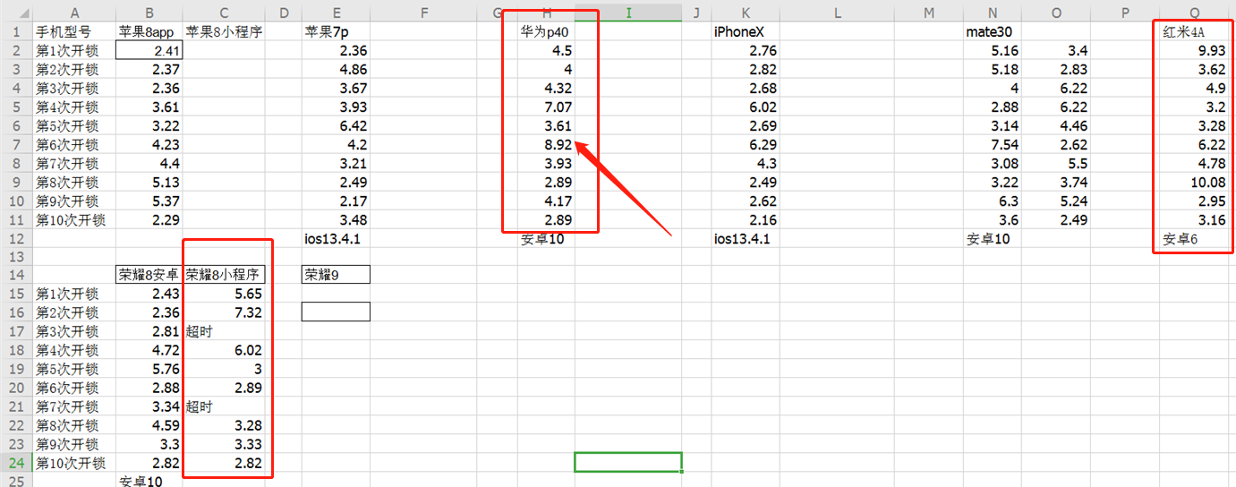Image resolution: width=1236 pixels, height=487 pixels.
Task: Select the cell with value 3.48
Action: pyautogui.click(x=336, y=219)
